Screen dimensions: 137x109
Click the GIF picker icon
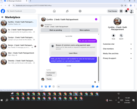tap(53, 87)
